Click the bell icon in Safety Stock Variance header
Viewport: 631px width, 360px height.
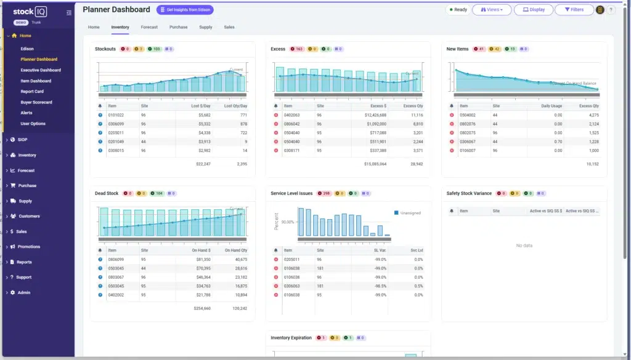452,211
